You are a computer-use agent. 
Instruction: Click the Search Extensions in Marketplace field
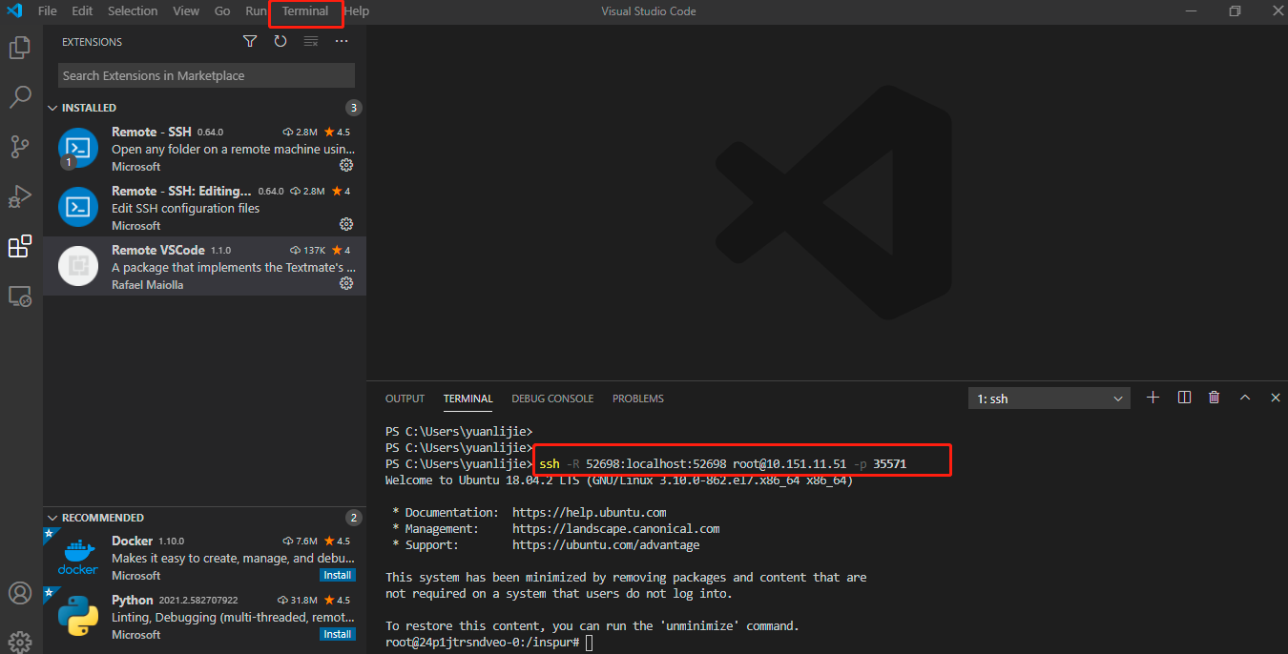[x=206, y=75]
